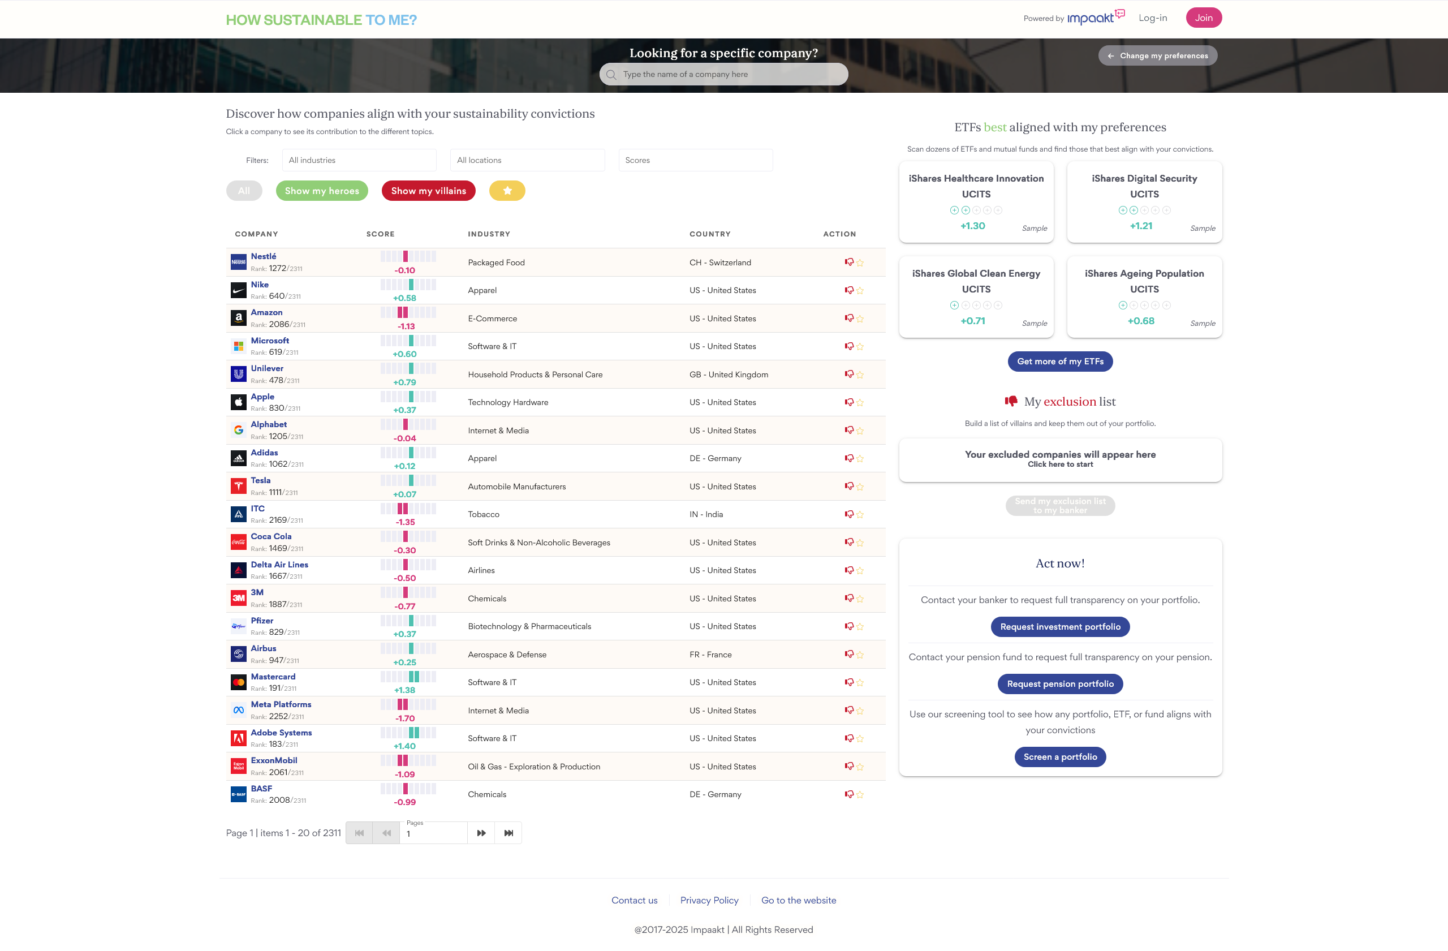Click the thumbs-down exclude icon for Nestlé
The width and height of the screenshot is (1448, 951).
[x=849, y=263]
